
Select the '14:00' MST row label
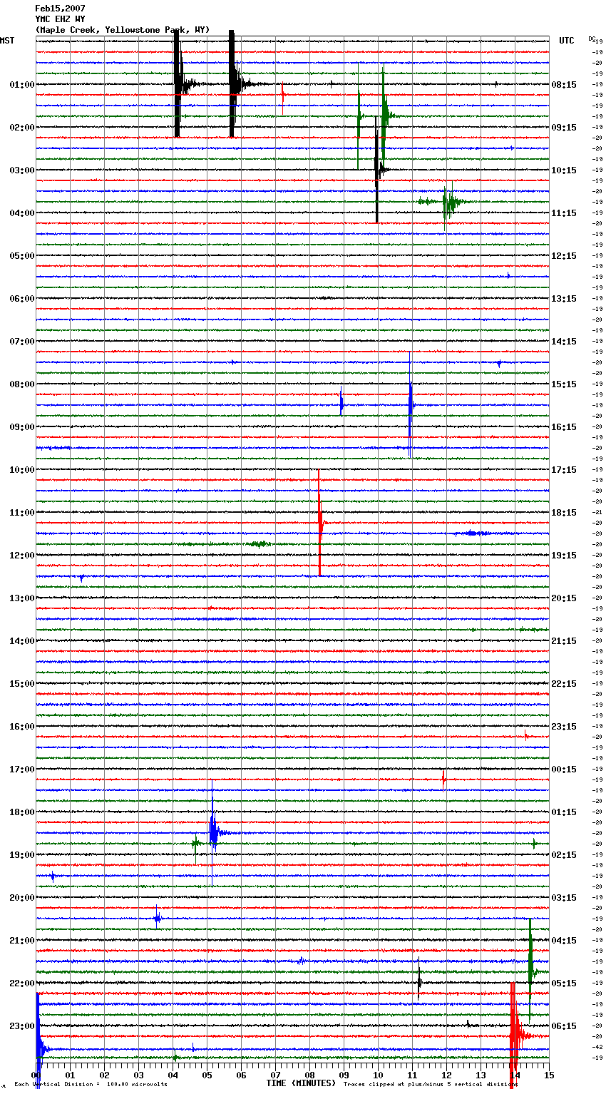coord(22,641)
